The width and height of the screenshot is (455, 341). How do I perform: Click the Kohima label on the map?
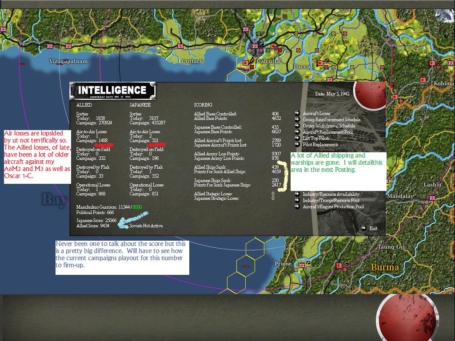point(444,83)
